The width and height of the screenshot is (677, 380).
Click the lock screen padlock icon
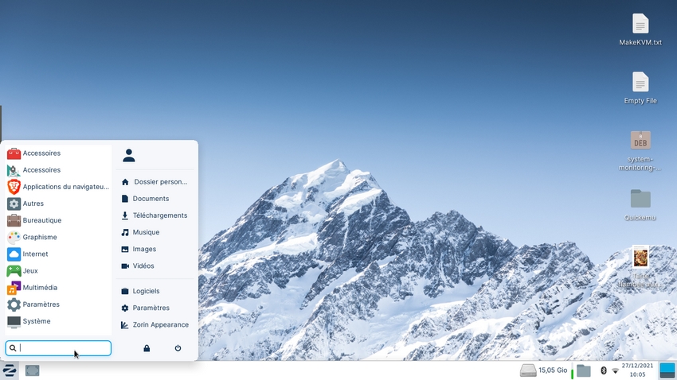coord(147,348)
